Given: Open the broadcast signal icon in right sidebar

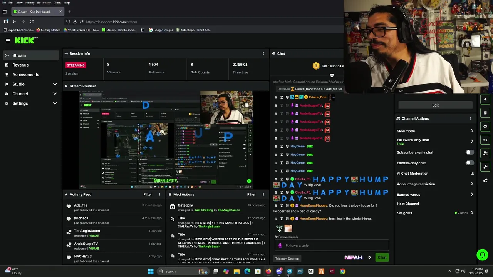Looking at the screenshot, I should (x=485, y=140).
